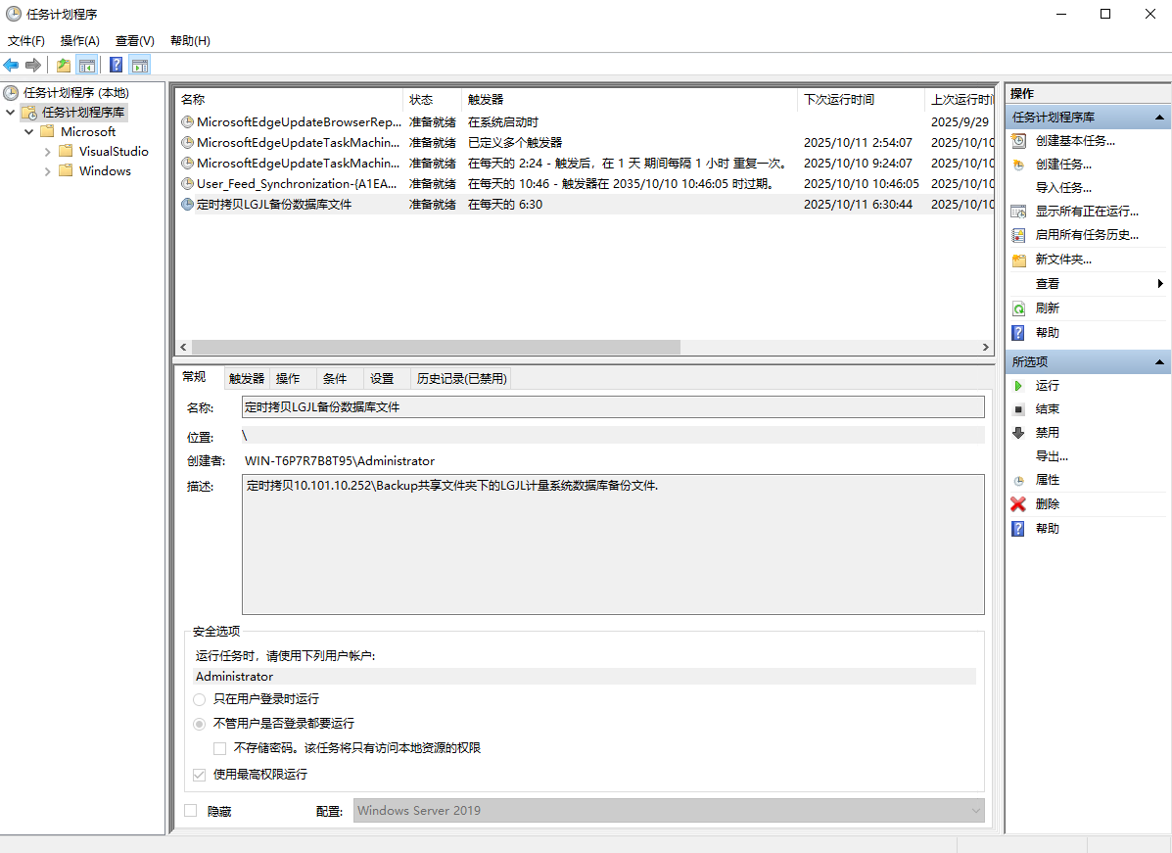Click the red Delete (删除) icon
1172x853 pixels.
pyautogui.click(x=1018, y=504)
